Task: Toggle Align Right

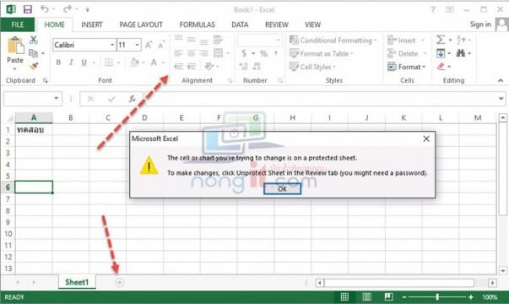Action: point(204,52)
